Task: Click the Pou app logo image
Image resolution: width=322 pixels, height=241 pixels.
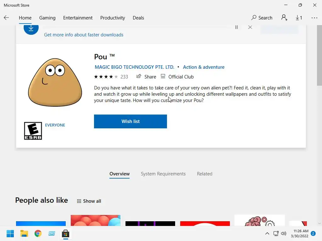Action: 55,83
